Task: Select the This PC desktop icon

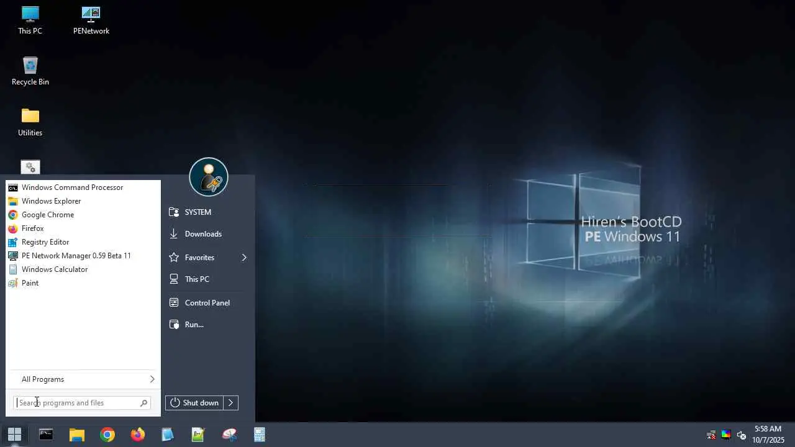Action: [x=30, y=20]
